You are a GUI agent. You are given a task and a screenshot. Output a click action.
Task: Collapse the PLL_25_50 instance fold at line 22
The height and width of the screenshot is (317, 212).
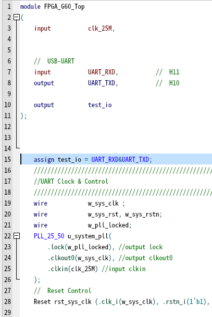tap(17, 236)
